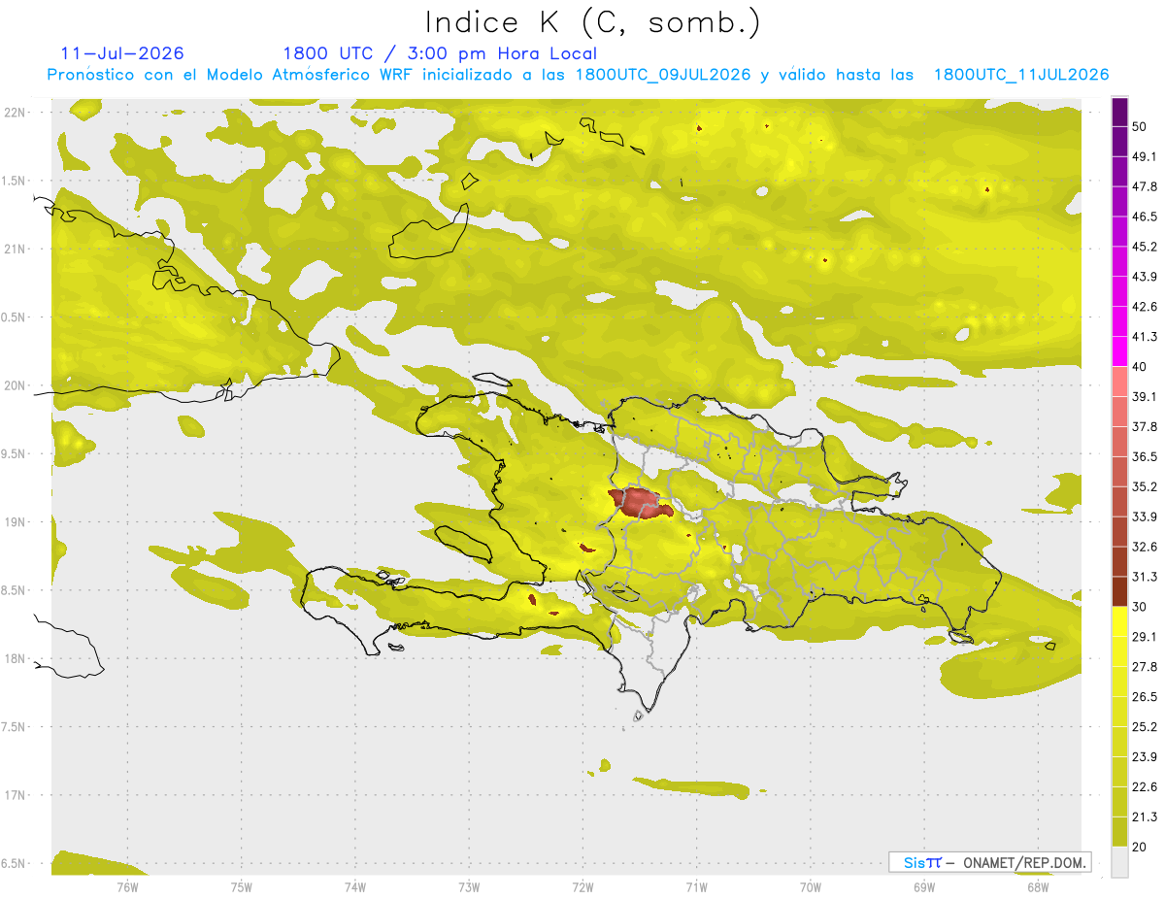
Task: Click the "17N" latitude label
Action: 17,796
